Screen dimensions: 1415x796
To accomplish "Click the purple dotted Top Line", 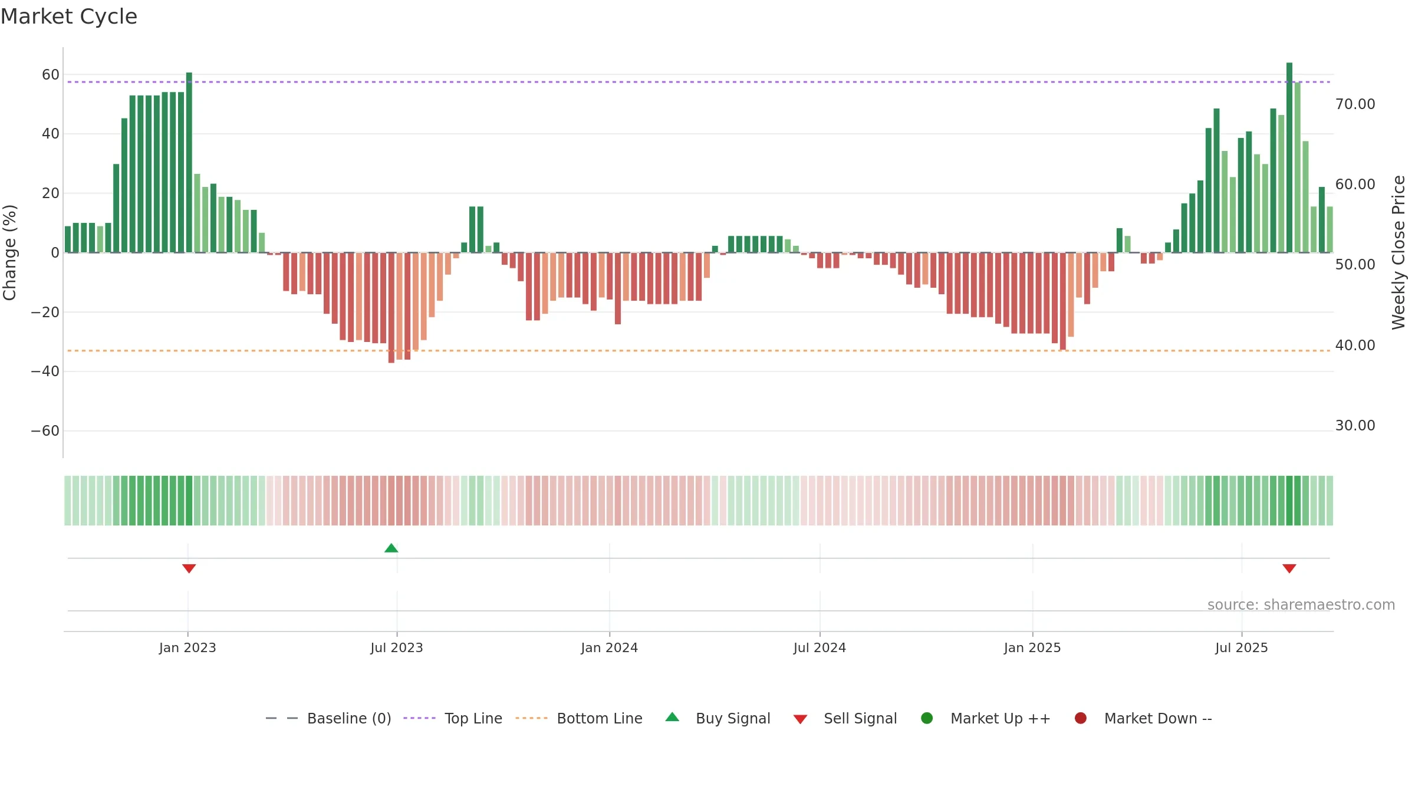I will click(x=699, y=82).
